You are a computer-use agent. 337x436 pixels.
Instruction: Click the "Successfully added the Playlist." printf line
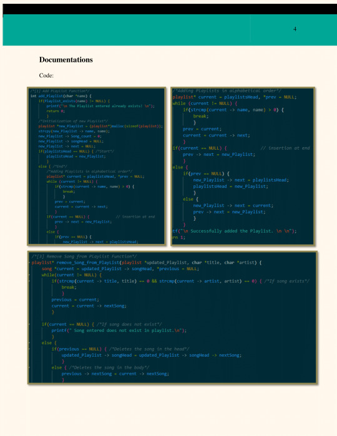click(235, 231)
